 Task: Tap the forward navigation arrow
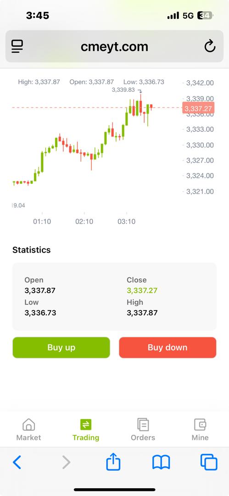(x=66, y=462)
